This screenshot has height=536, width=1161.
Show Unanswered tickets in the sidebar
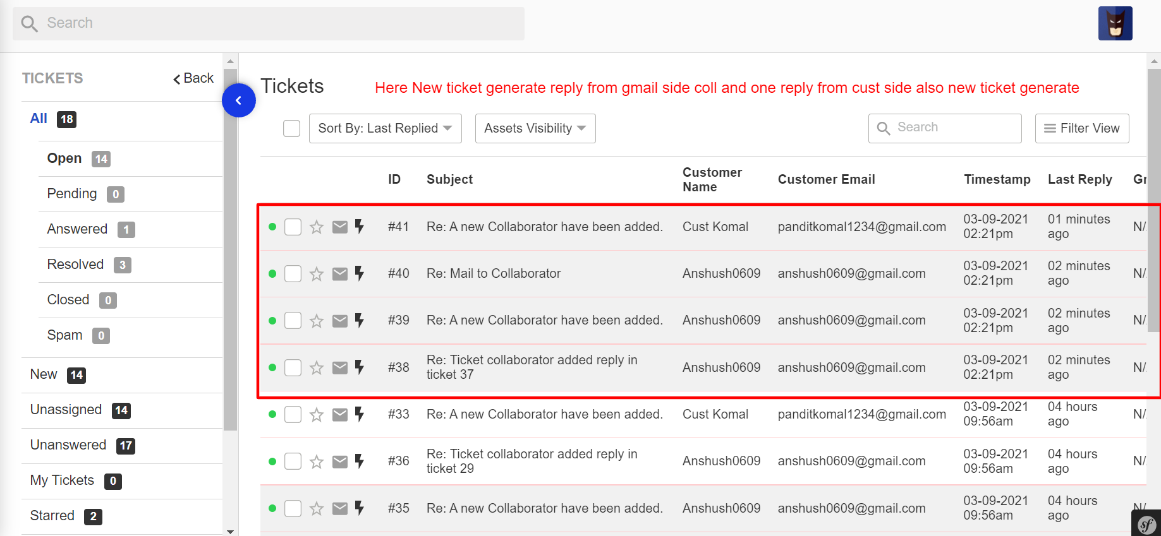click(x=68, y=445)
